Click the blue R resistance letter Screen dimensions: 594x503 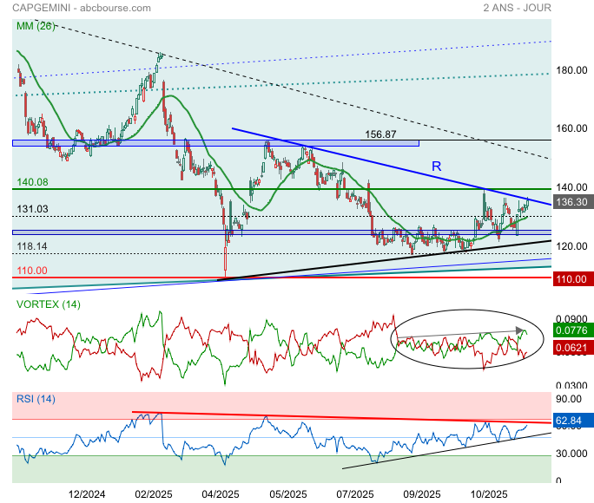click(x=437, y=166)
